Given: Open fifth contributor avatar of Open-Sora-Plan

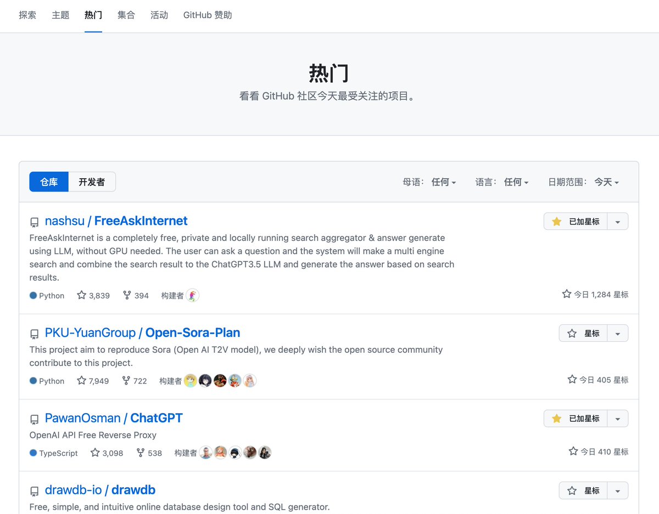Looking at the screenshot, I should (250, 381).
